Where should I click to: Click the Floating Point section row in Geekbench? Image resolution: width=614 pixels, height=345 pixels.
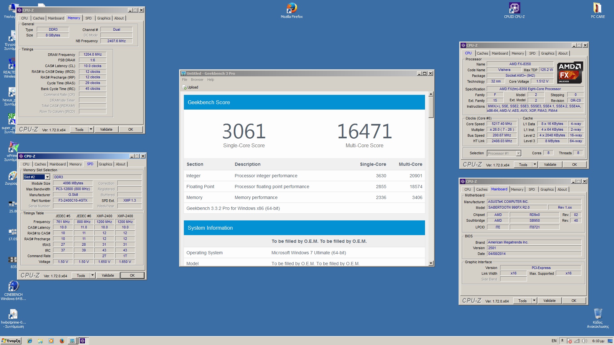[x=304, y=187]
